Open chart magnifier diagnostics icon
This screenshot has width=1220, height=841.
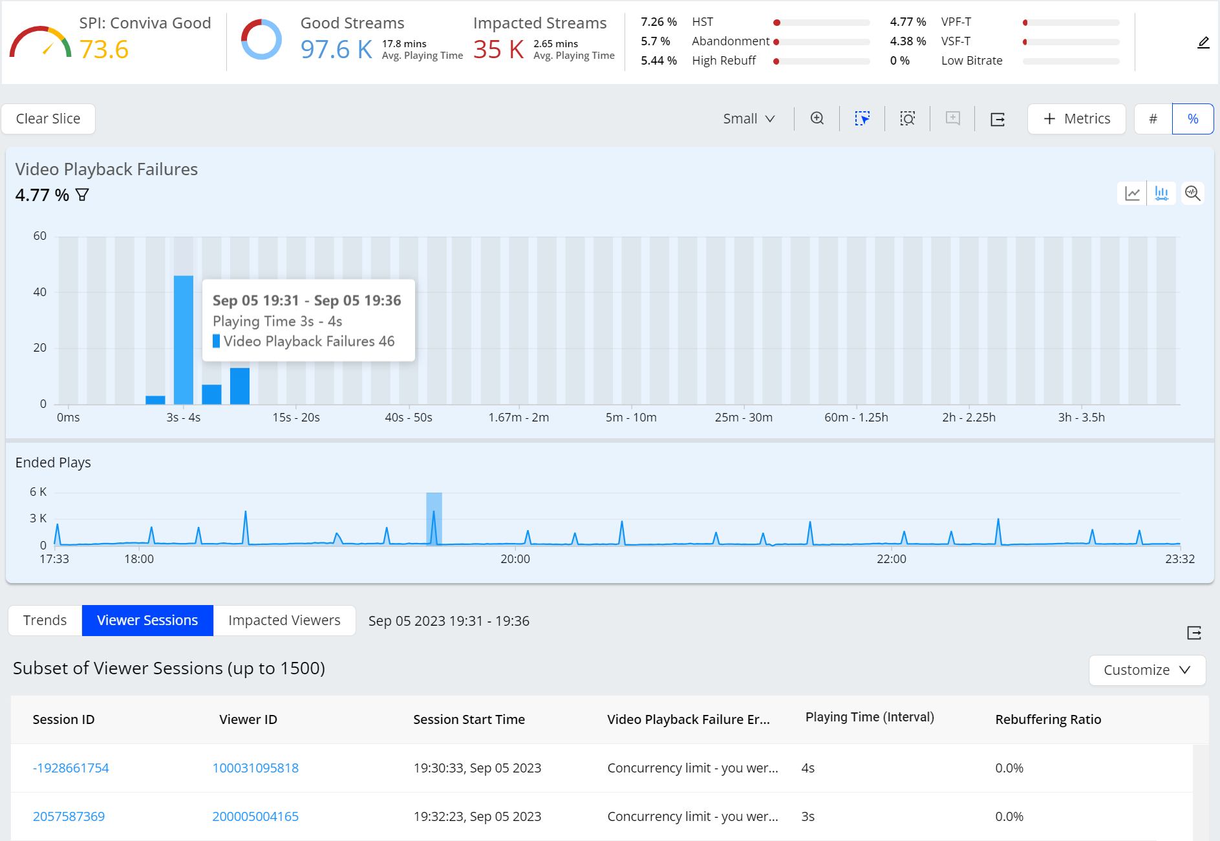[1192, 193]
